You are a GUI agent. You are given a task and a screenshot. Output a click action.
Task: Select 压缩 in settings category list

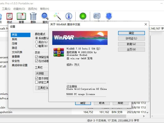click(14, 44)
